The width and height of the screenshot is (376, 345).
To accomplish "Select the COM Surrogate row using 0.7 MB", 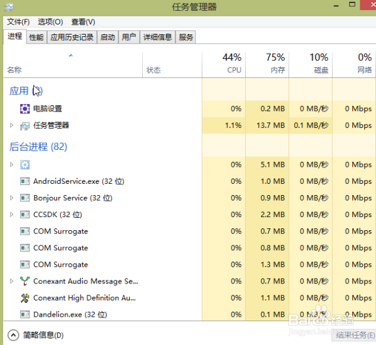I will 190,231.
